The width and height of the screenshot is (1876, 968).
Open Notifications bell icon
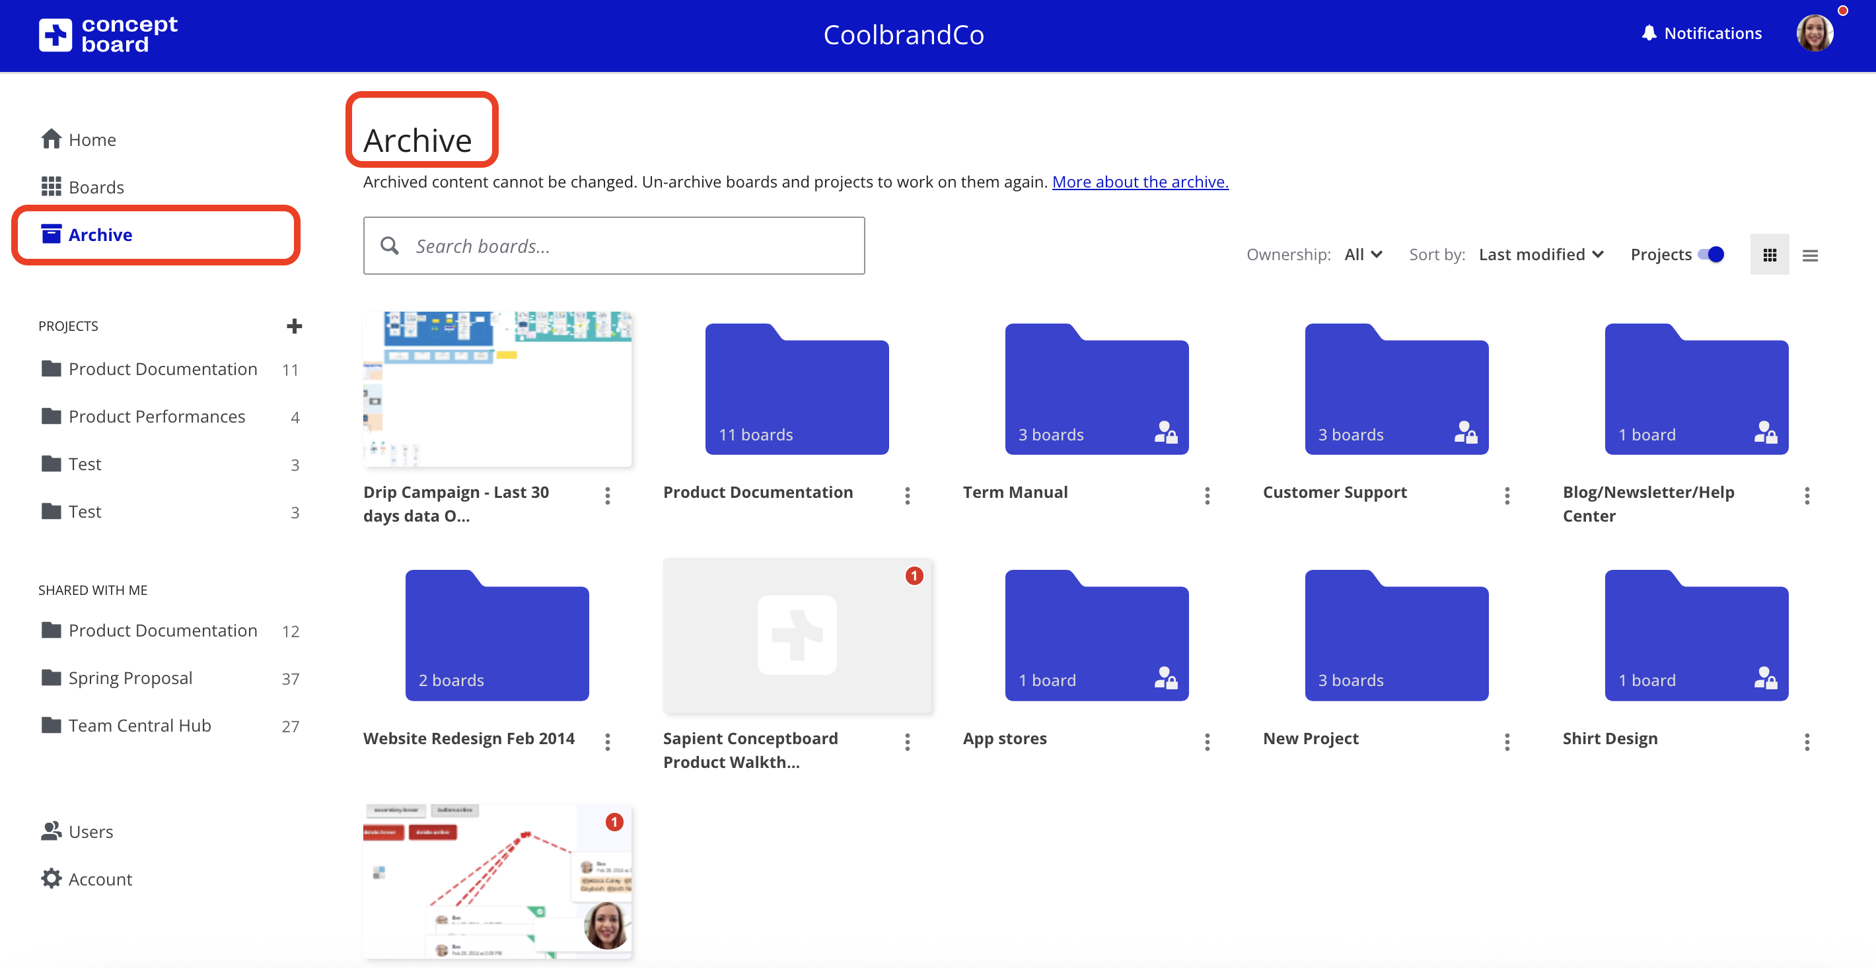pyautogui.click(x=1649, y=33)
